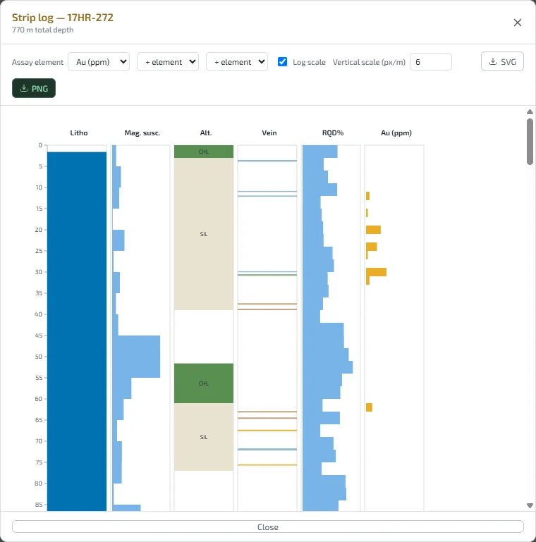Screen dimensions: 536x542
Task: Click the '770 m total depth' subtitle
Action: click(42, 30)
